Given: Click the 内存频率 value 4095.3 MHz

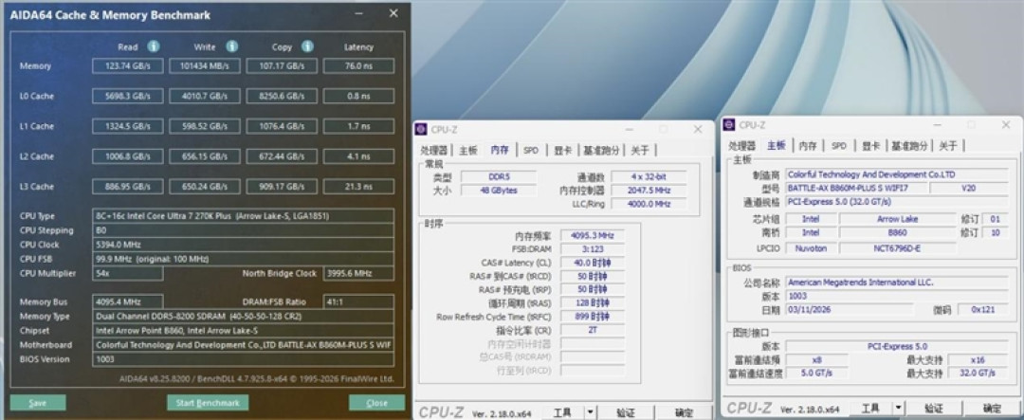Looking at the screenshot, I should point(592,235).
